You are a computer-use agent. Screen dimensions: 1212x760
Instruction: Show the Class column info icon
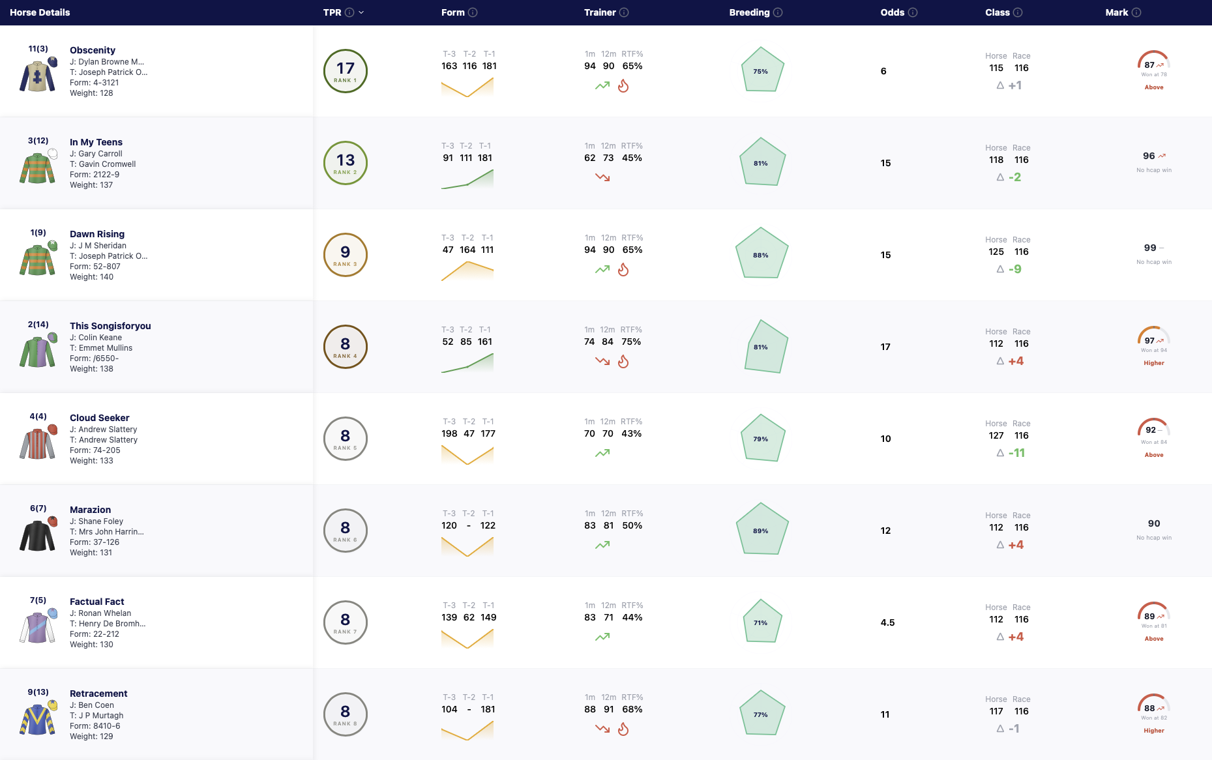(x=1018, y=12)
